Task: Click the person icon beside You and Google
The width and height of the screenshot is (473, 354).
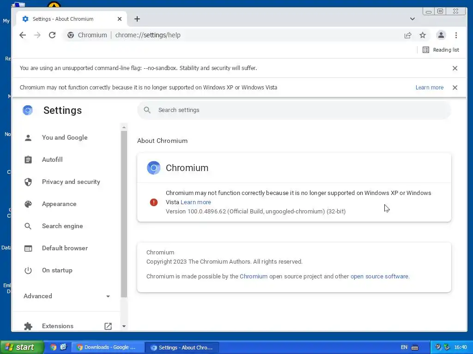Action: (x=28, y=137)
